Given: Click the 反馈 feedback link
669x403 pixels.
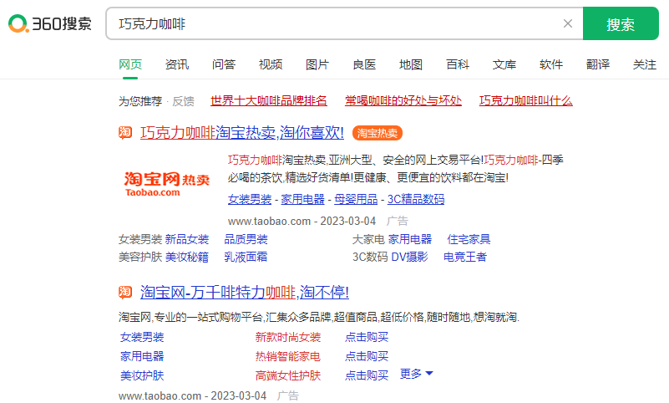Looking at the screenshot, I should tap(184, 101).
